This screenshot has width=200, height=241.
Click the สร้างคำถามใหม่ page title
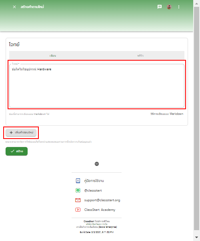coord(32,7)
